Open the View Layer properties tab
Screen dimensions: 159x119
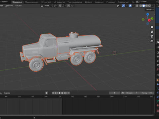coord(158,61)
